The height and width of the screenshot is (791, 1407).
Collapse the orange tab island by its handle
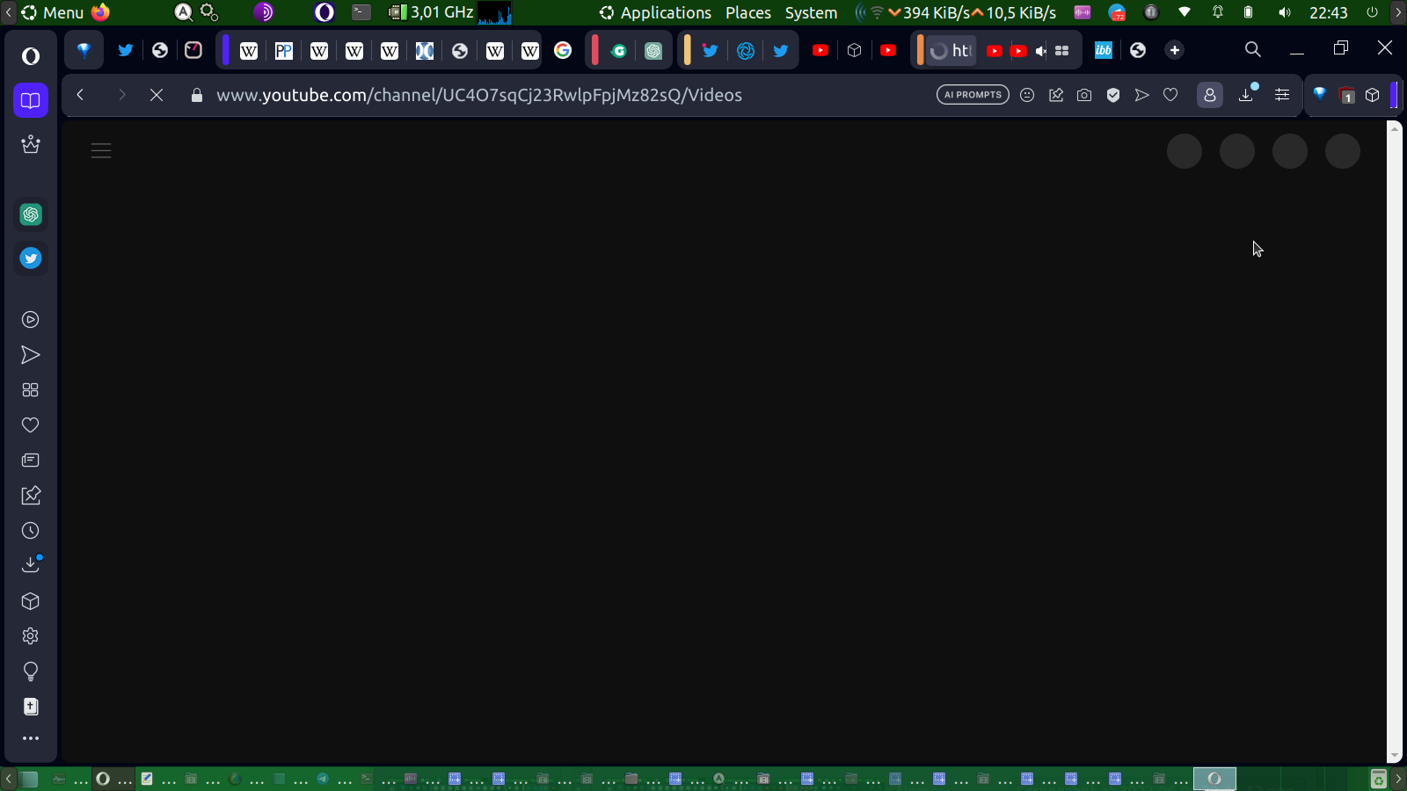point(921,50)
